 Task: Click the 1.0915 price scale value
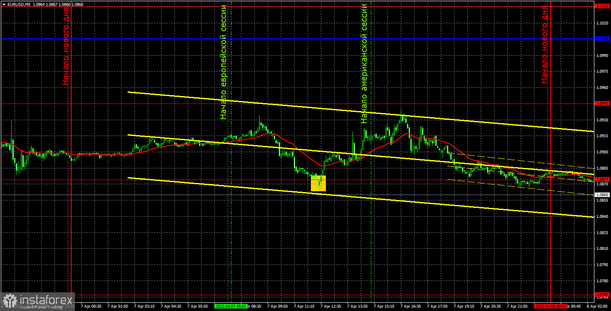(x=602, y=136)
